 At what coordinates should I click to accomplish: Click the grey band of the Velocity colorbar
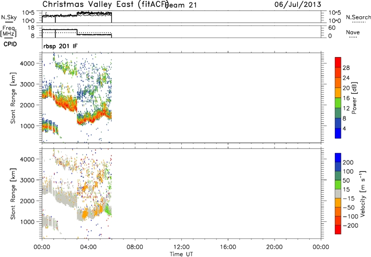click(x=338, y=193)
